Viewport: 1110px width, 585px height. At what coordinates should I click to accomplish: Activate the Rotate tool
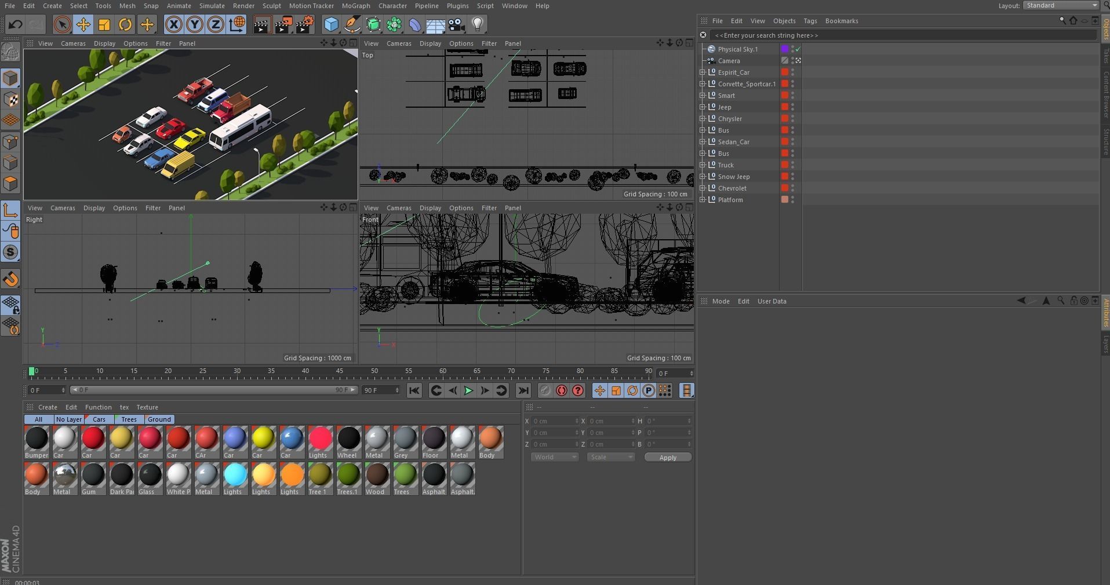[125, 24]
